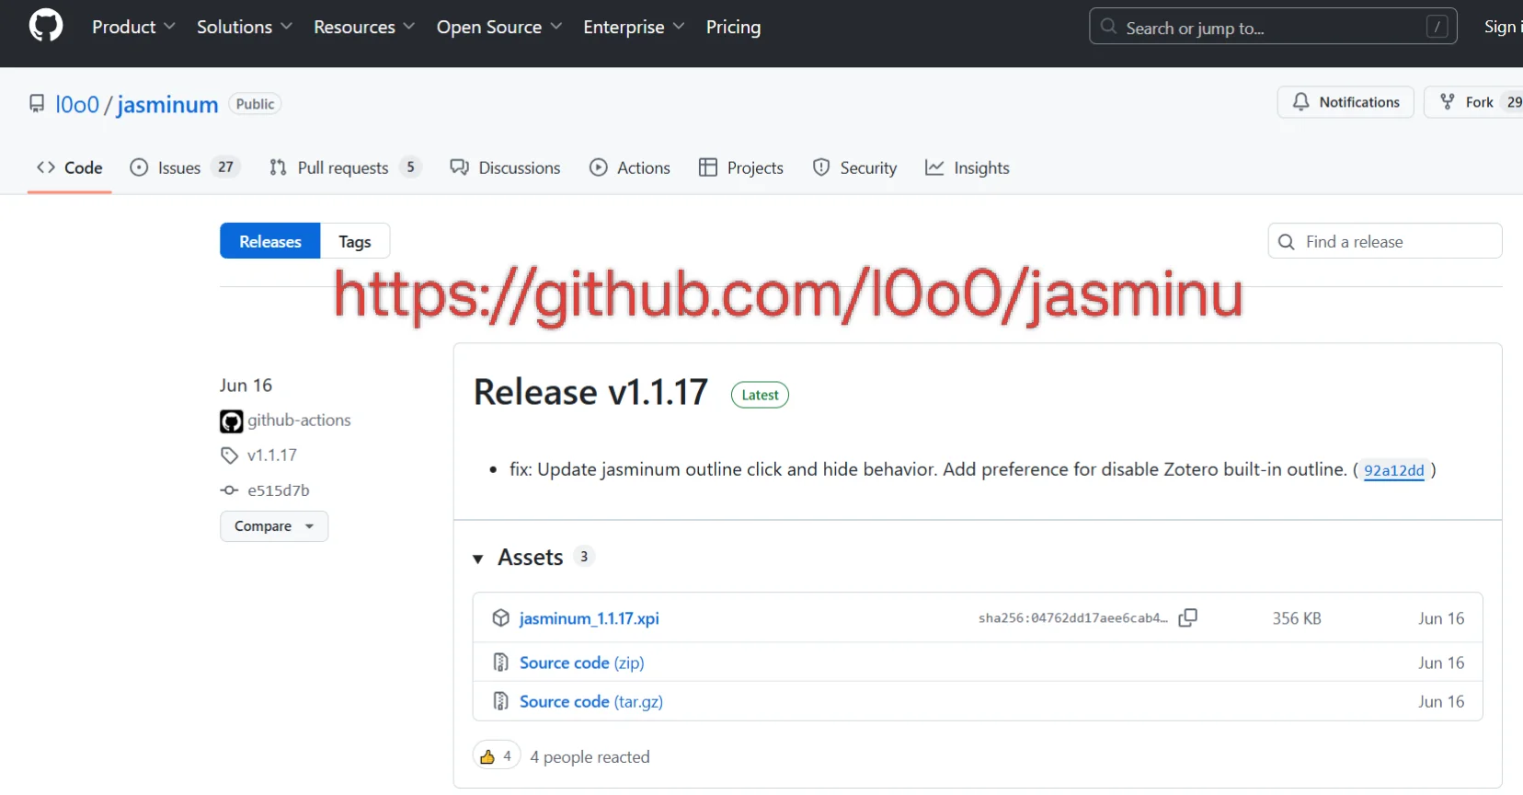Click the file icon for Source code (tar.gz)
The image size is (1523, 795).
click(x=500, y=701)
